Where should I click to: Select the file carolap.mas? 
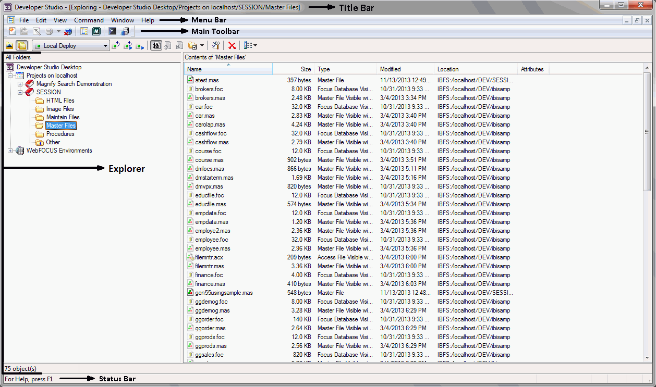coord(210,124)
